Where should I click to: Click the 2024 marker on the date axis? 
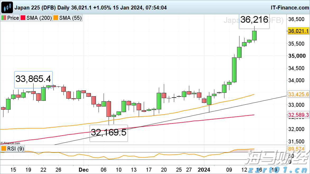click(204, 170)
